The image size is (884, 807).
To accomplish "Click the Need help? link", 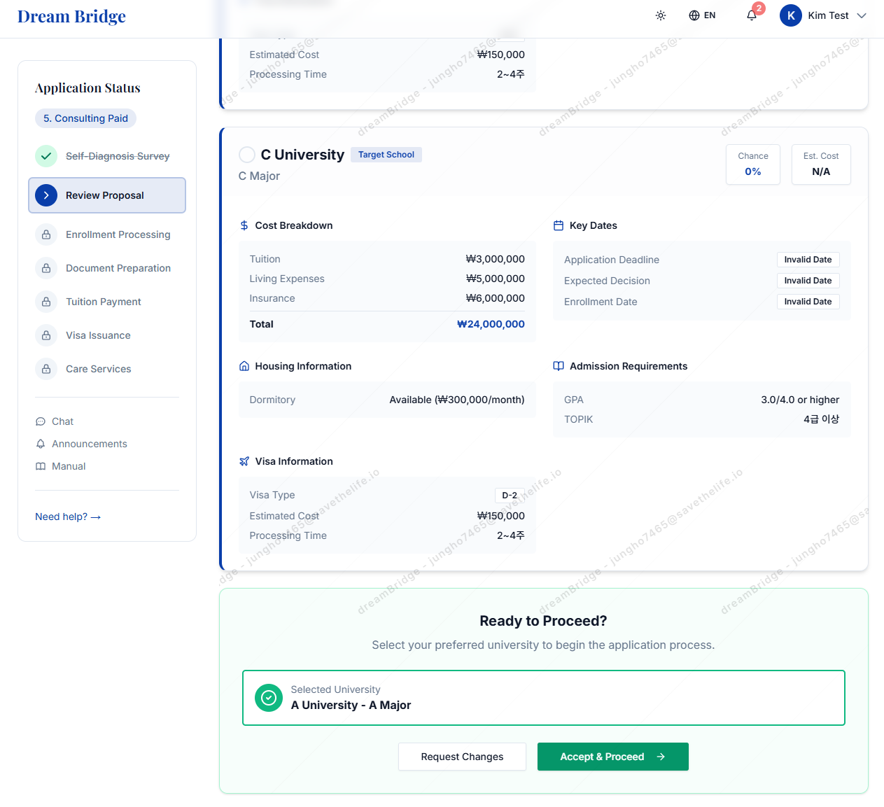I will coord(68,517).
